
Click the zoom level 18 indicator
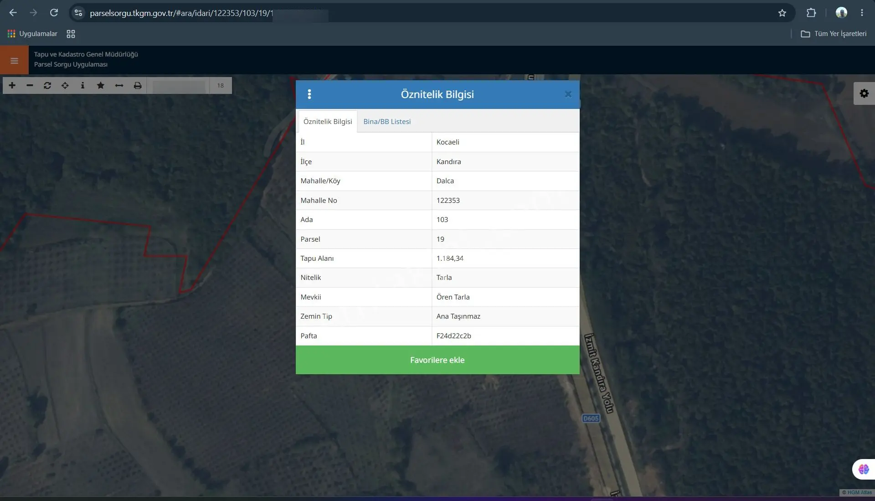(221, 85)
